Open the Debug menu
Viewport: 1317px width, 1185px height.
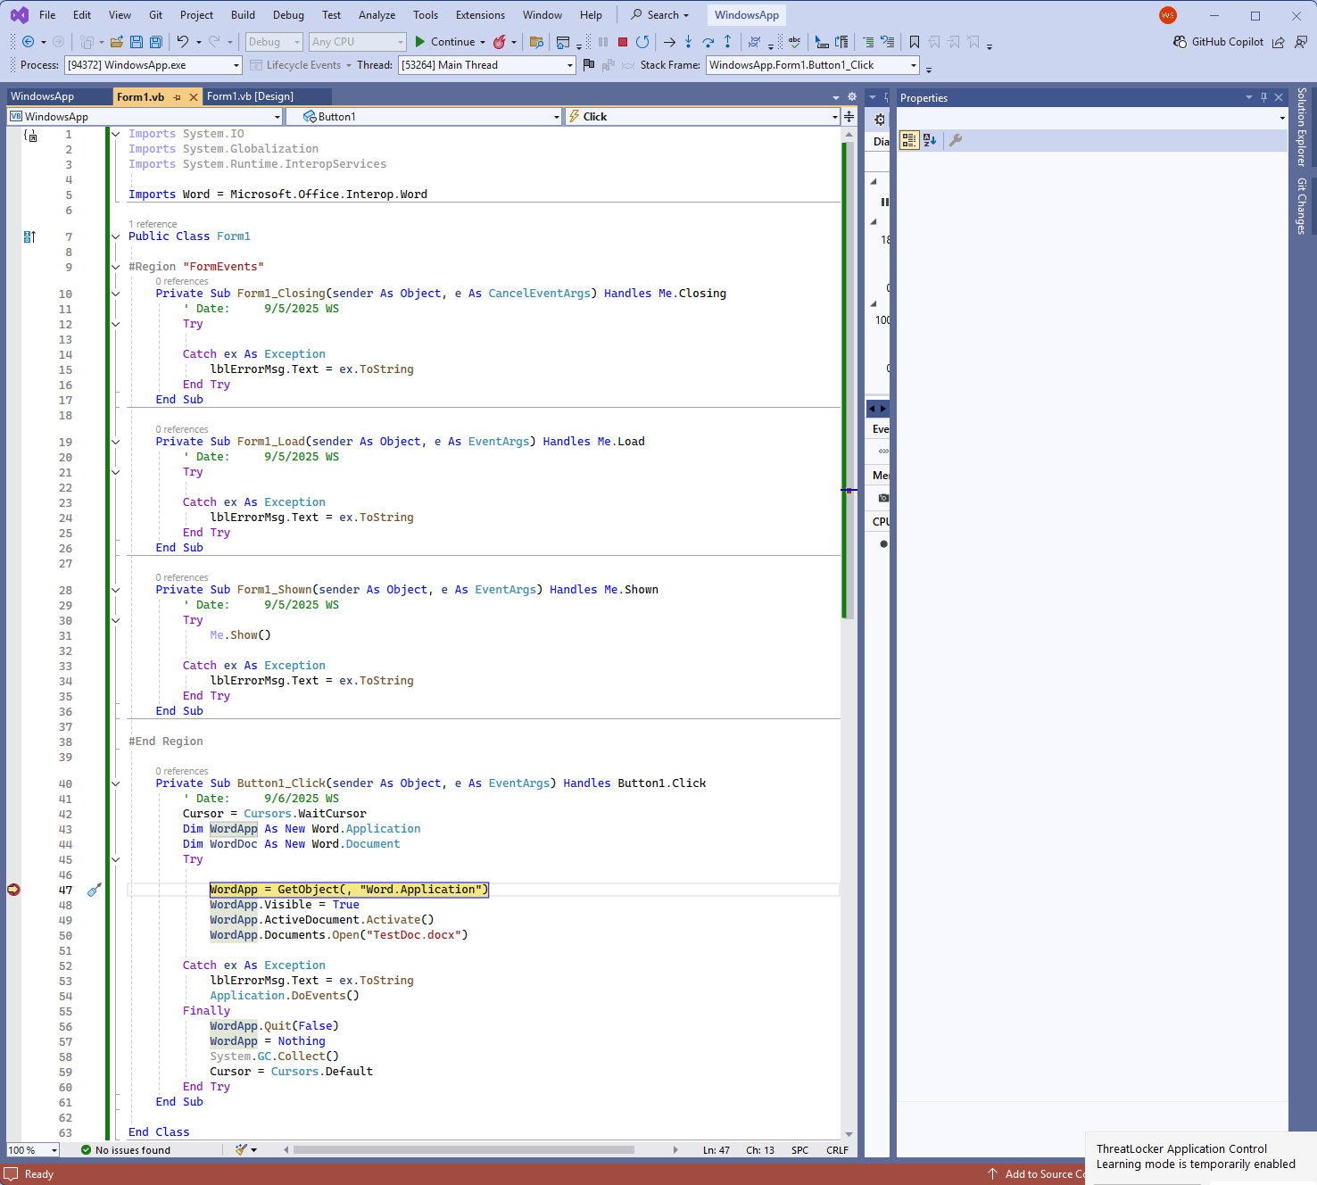point(288,15)
